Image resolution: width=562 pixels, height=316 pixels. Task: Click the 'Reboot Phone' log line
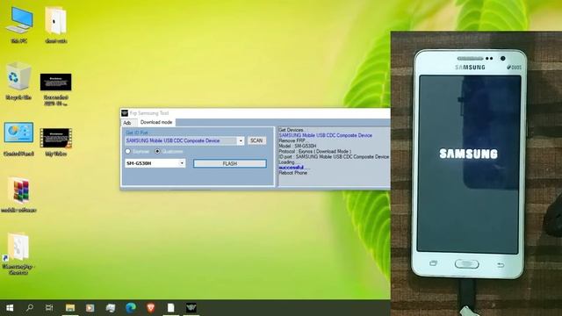coord(292,173)
